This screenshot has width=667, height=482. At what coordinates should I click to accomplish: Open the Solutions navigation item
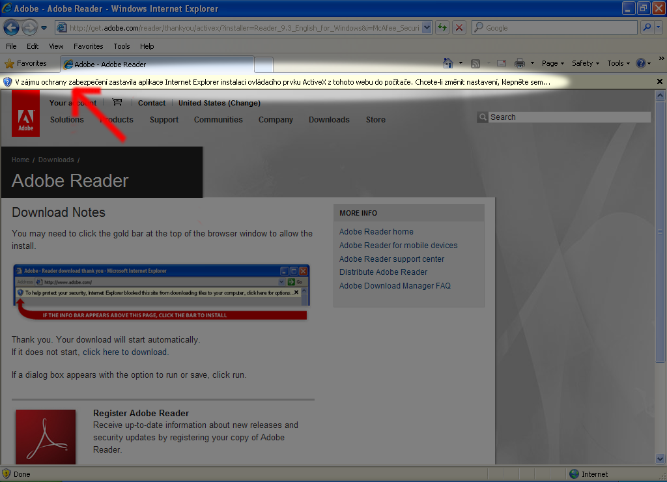pyautogui.click(x=67, y=120)
